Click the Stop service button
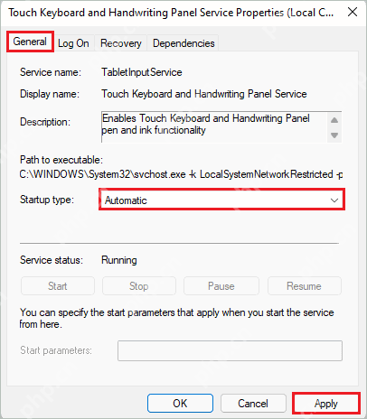This screenshot has width=367, height=419. 139,286
